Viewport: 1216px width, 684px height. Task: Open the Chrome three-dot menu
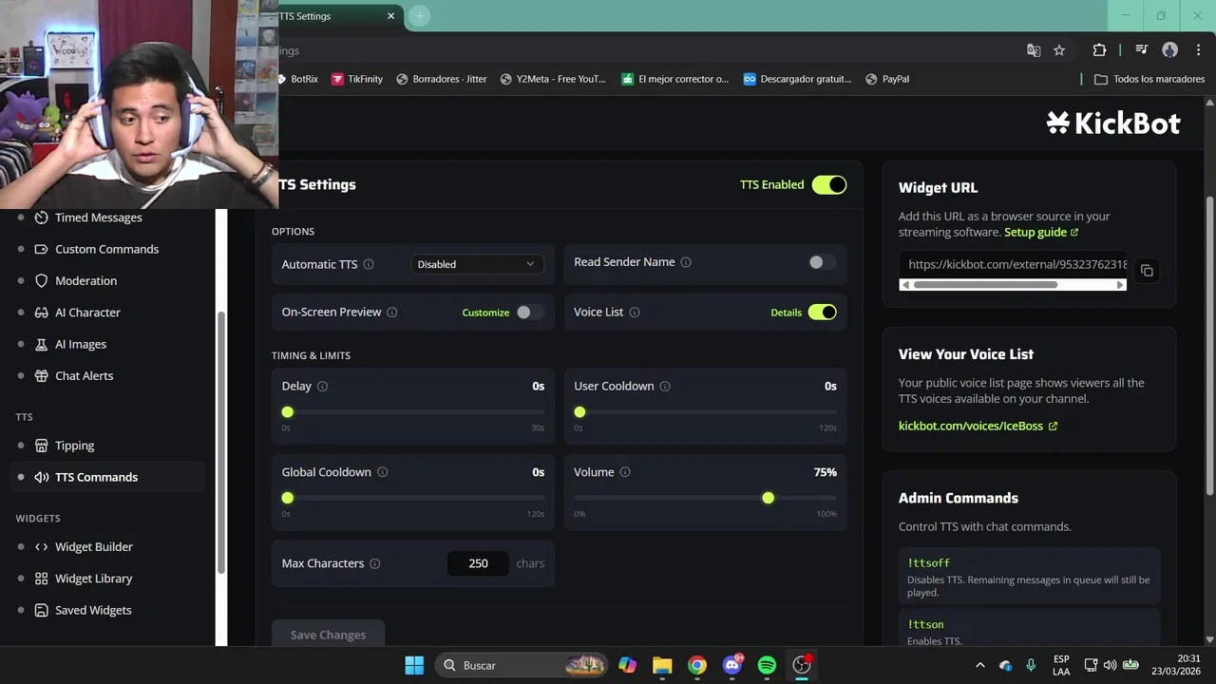[1196, 50]
